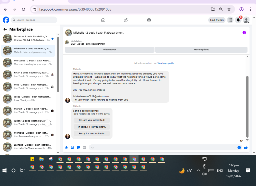Open the zoom magnifier in address bar
Viewport: 256px width, 186px height.
tap(221, 9)
